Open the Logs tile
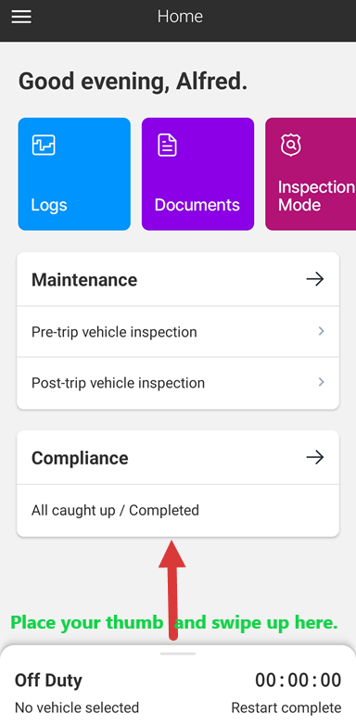 coord(74,173)
